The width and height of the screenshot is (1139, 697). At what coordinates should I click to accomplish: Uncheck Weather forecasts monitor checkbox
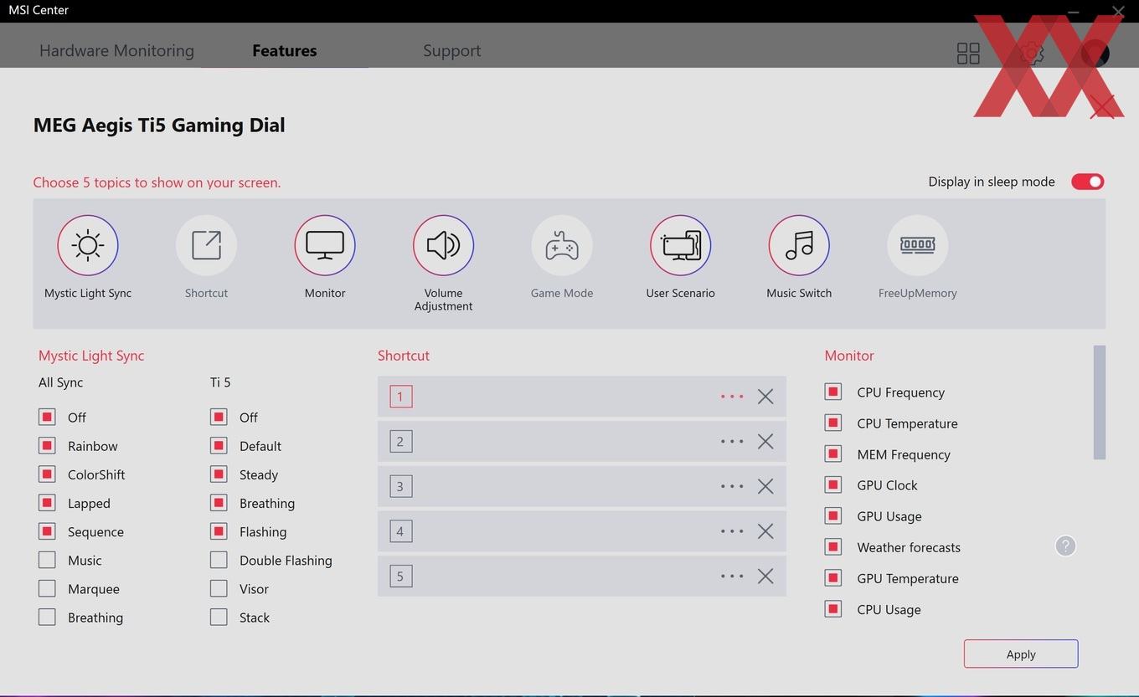pyautogui.click(x=832, y=546)
